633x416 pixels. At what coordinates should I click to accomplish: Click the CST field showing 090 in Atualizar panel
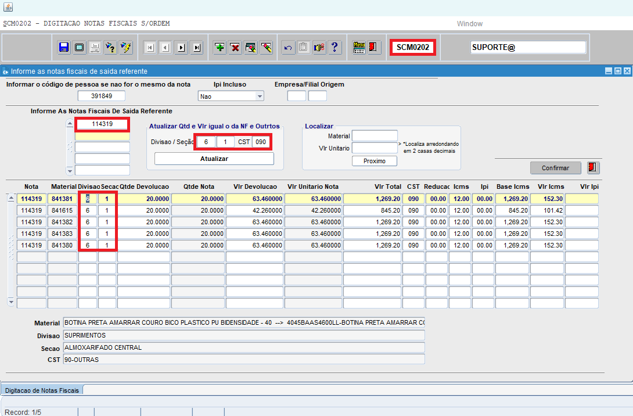pos(261,142)
